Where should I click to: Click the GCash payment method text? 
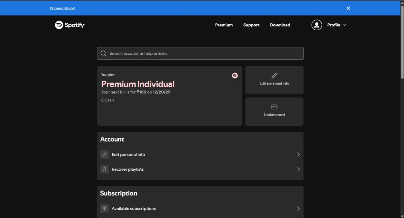coord(107,100)
